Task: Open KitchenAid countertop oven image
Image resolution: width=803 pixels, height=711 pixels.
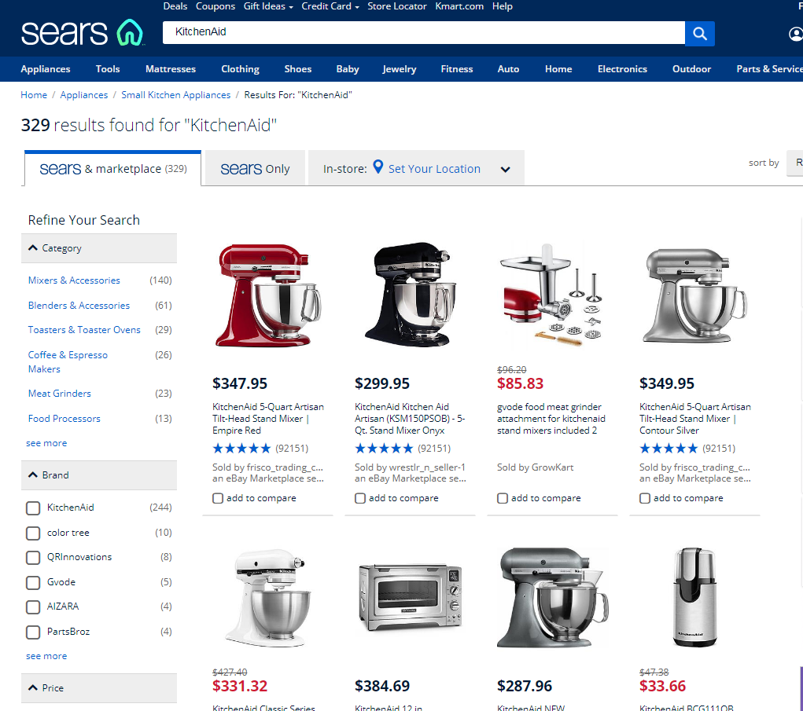Action: 411,597
